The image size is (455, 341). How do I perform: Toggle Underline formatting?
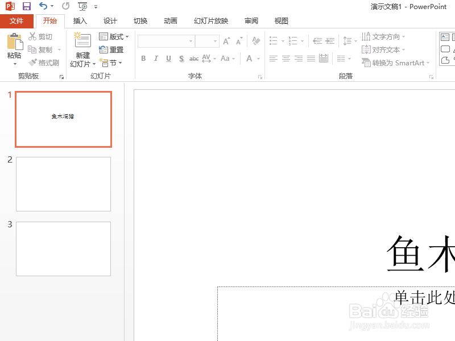[x=168, y=59]
